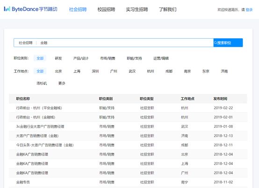Click 职能/支持 in the 2019-02-22 row
This screenshot has width=259, height=188.
pos(107,108)
